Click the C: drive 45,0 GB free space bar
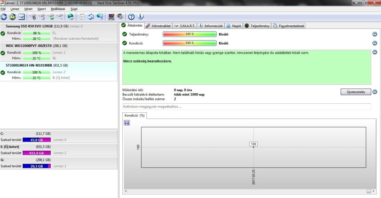The width and height of the screenshot is (381, 198). pos(37,140)
